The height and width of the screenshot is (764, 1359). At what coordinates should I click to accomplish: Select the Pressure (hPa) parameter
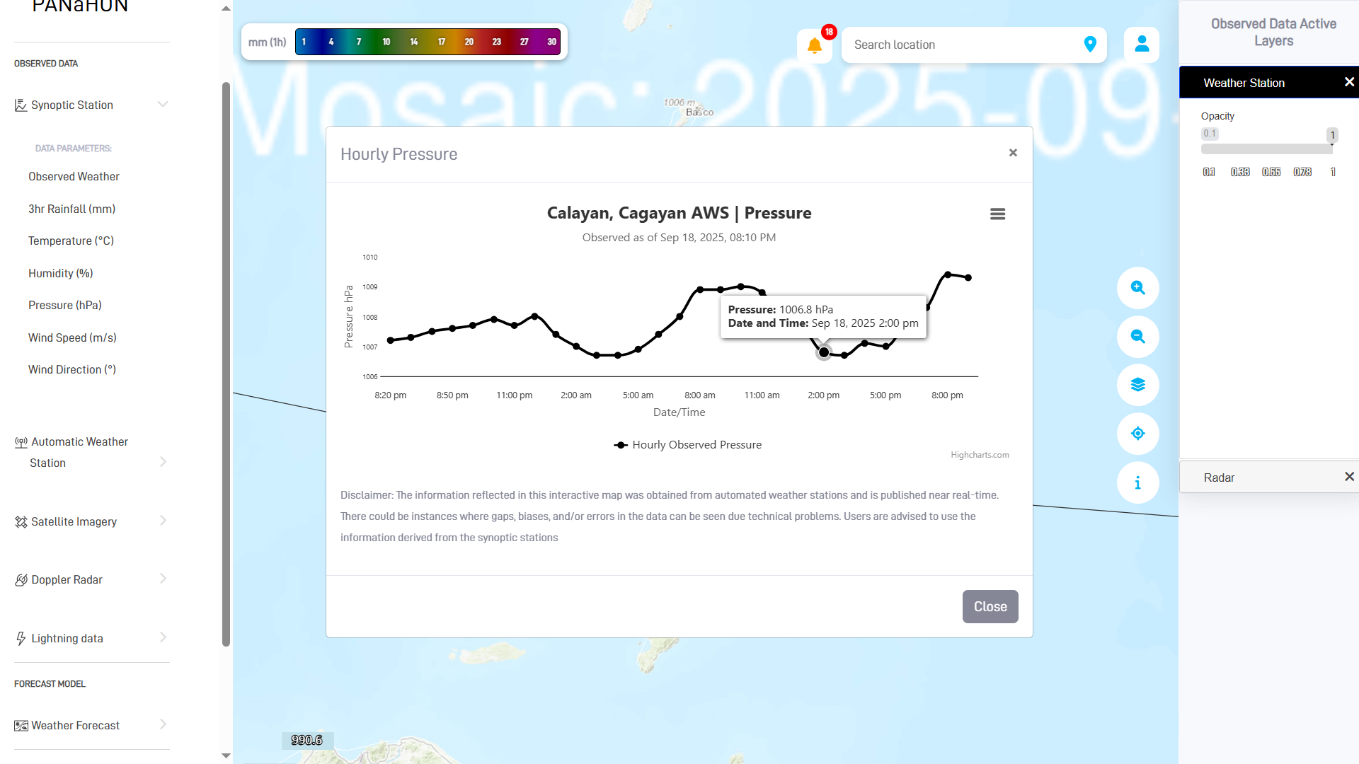click(65, 305)
